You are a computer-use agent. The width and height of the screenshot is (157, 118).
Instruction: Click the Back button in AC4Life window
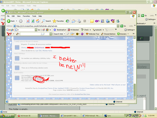tap(11, 21)
